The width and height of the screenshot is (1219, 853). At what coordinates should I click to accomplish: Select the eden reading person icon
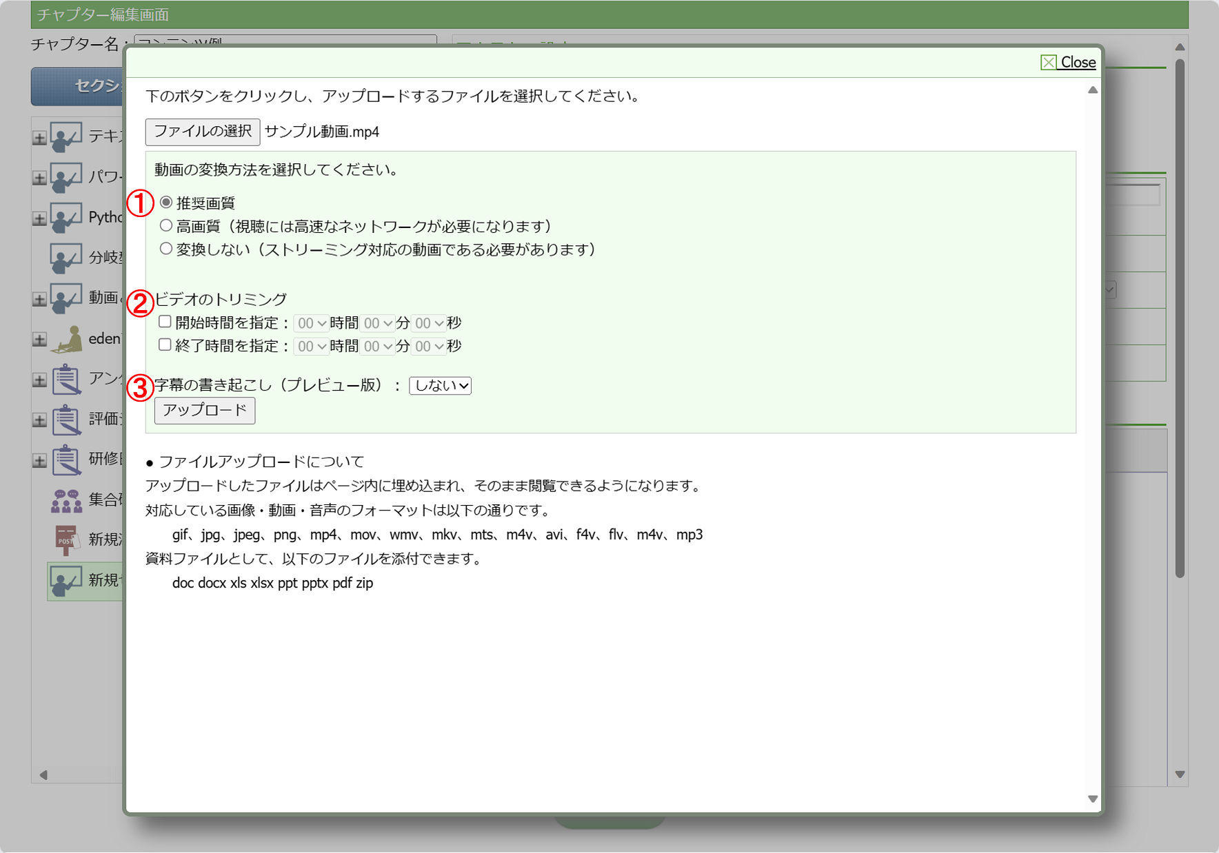point(68,339)
